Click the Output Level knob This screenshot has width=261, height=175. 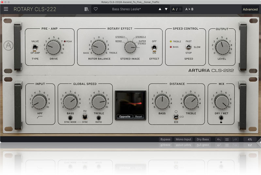point(223,47)
